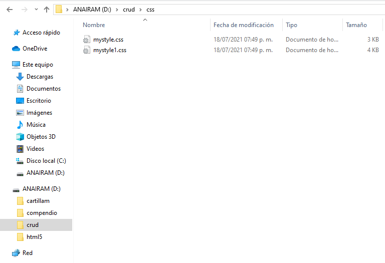Click the Up one level arrow
This screenshot has height=263, width=385.
(x=47, y=10)
